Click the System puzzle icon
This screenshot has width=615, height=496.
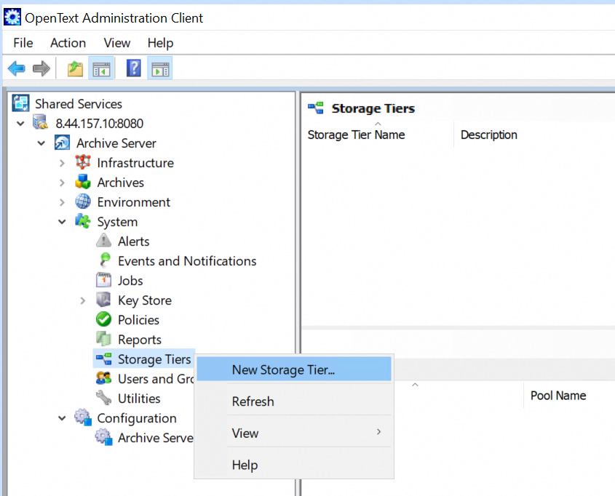(x=83, y=221)
